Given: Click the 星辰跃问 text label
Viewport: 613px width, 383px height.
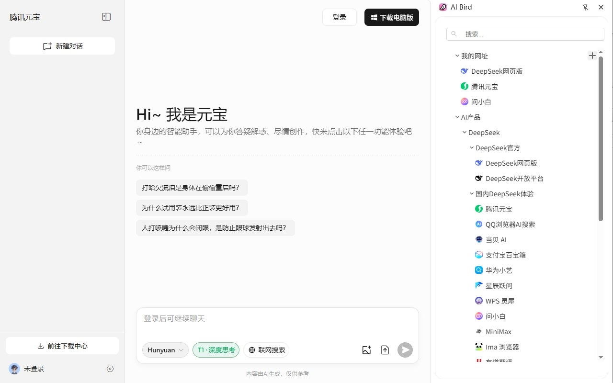Looking at the screenshot, I should (x=499, y=285).
